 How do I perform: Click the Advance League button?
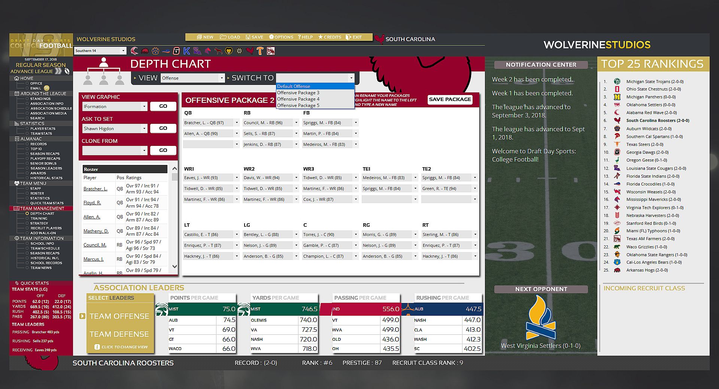coord(36,71)
